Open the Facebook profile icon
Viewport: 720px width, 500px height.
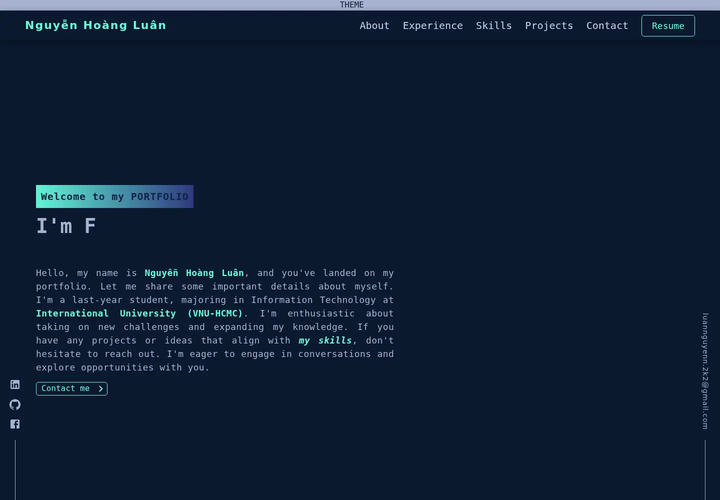pos(15,424)
